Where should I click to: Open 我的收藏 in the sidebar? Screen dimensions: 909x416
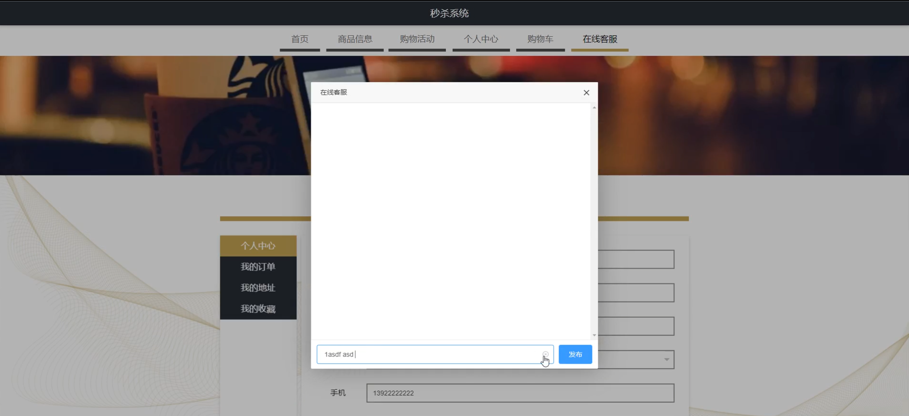coord(258,309)
